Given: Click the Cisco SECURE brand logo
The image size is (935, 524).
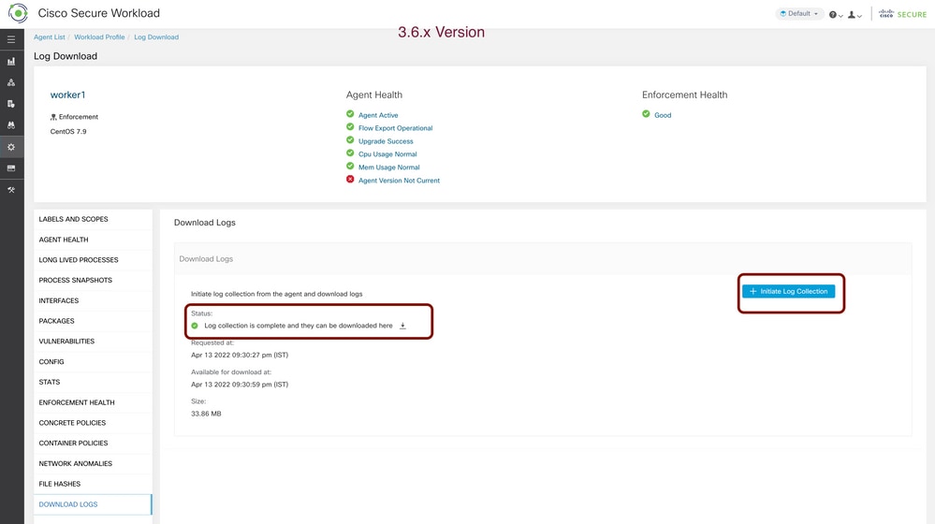Looking at the screenshot, I should coord(902,14).
